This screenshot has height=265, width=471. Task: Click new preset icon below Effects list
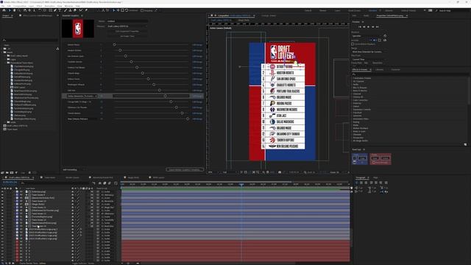(465, 144)
